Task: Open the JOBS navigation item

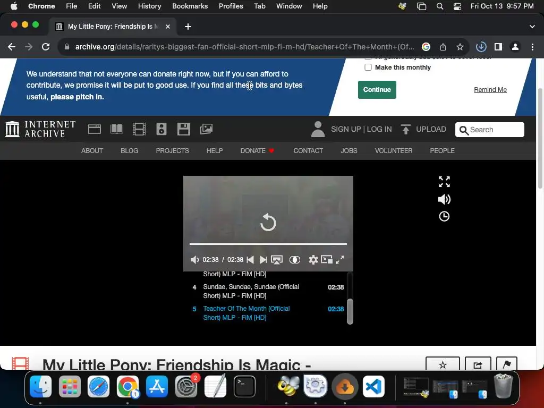Action: (x=348, y=150)
